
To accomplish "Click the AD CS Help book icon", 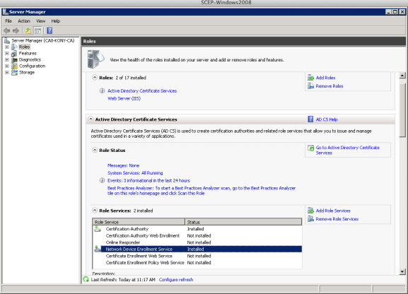I will (x=310, y=119).
